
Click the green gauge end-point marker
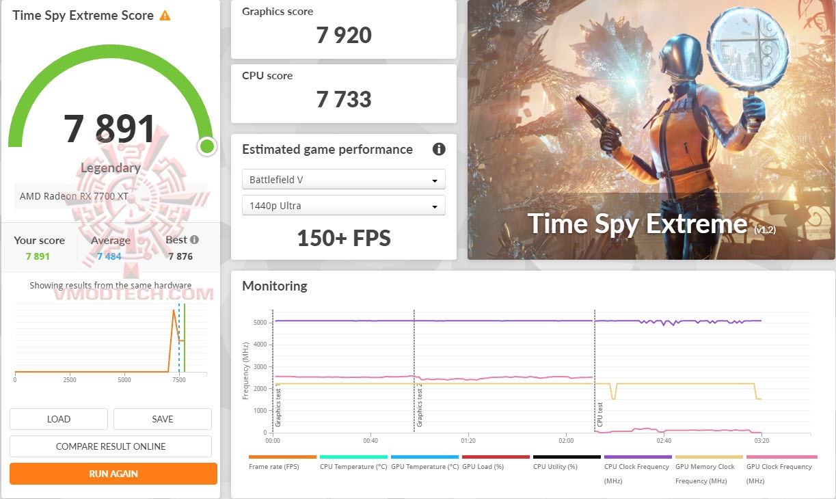[207, 146]
